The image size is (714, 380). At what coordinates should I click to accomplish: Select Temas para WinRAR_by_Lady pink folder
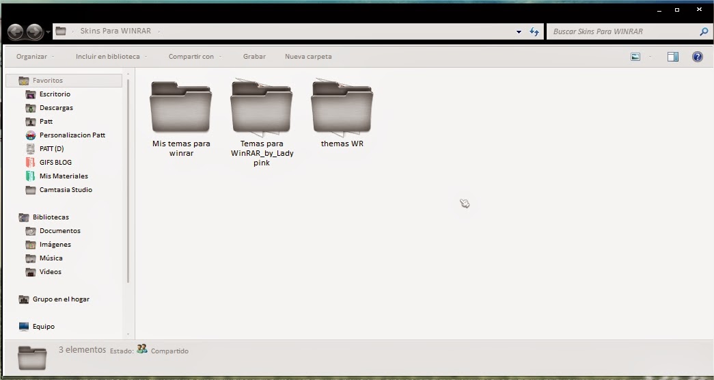pos(262,123)
